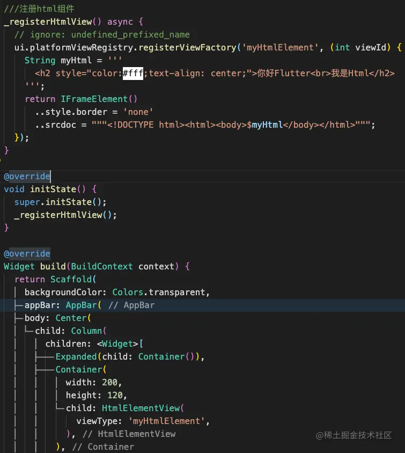405x453 pixels.
Task: Click the viewType: 'myHtmlElement' line
Action: (x=143, y=421)
